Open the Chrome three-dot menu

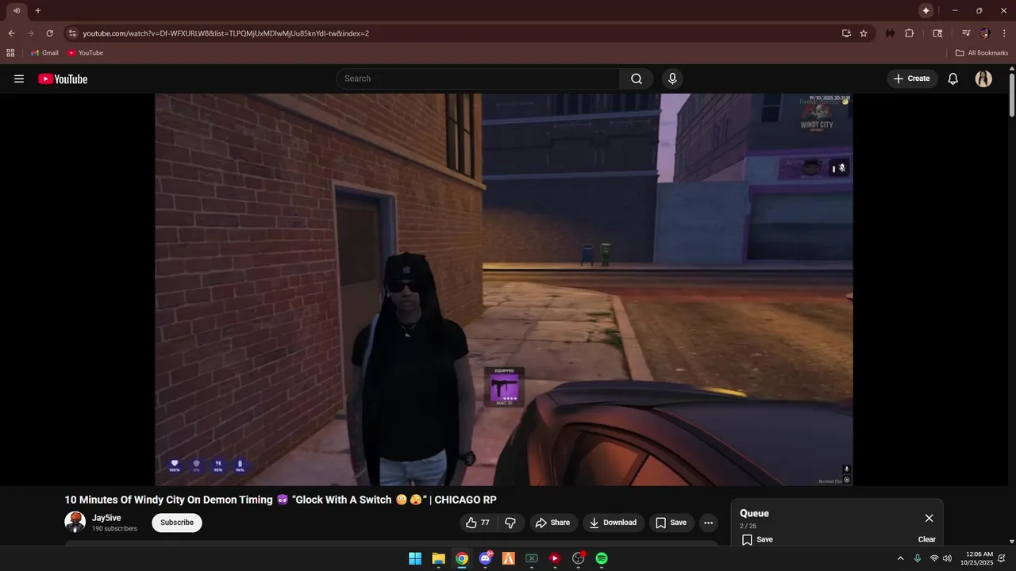(x=1004, y=33)
